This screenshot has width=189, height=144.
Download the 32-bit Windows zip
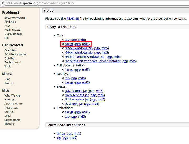click(79, 48)
